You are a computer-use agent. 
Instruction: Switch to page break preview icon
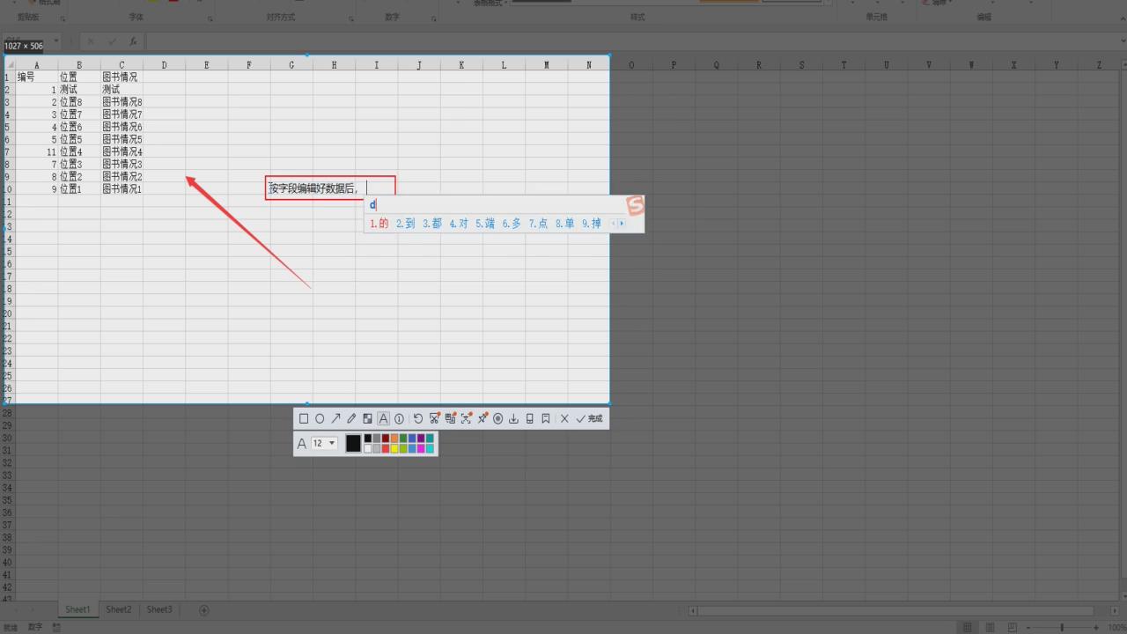(1012, 627)
